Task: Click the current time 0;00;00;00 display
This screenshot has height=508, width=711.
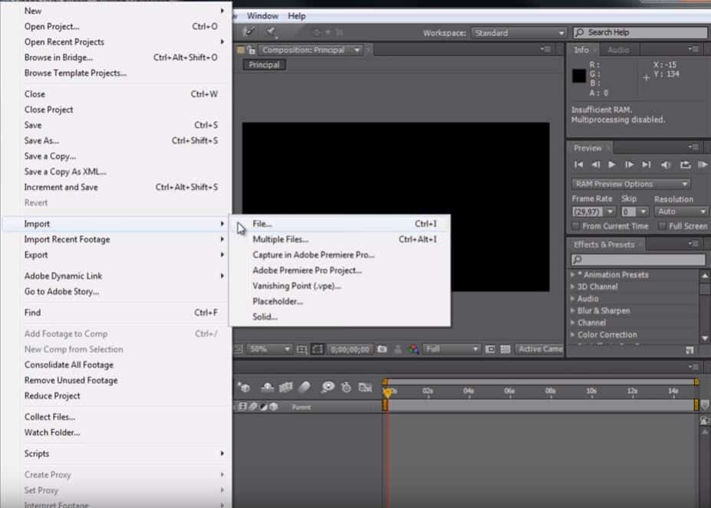Action: click(x=350, y=349)
